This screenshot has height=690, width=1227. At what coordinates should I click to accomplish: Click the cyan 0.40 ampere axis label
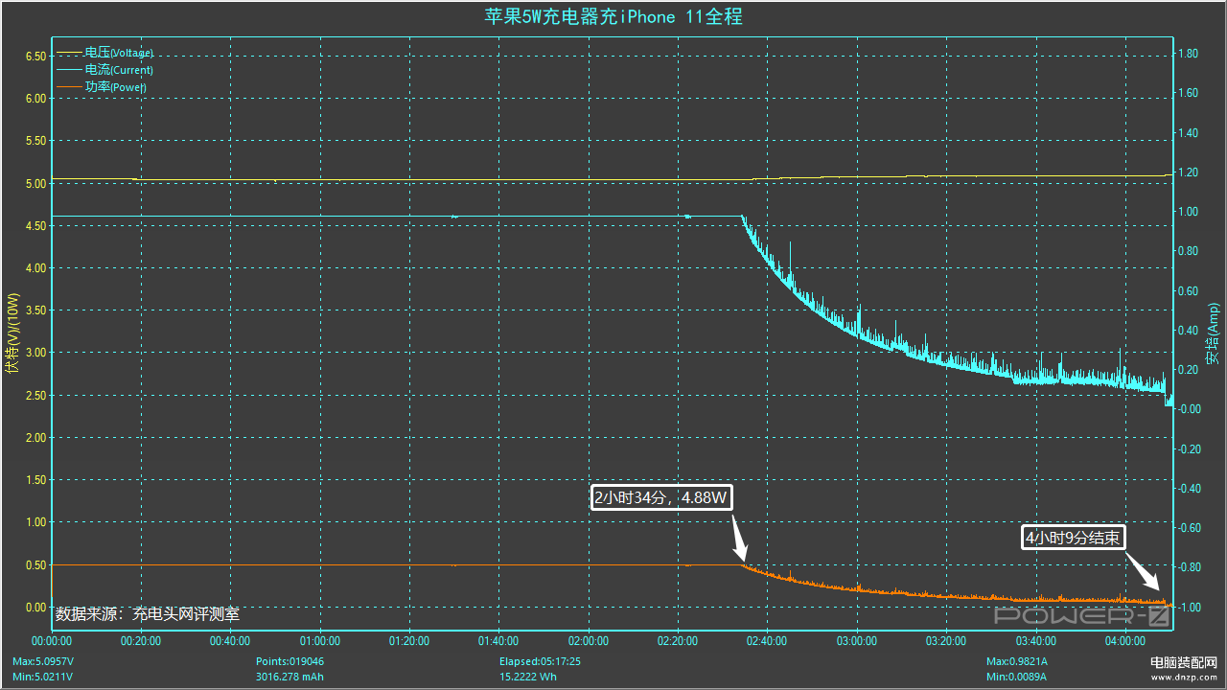[x=1188, y=331]
